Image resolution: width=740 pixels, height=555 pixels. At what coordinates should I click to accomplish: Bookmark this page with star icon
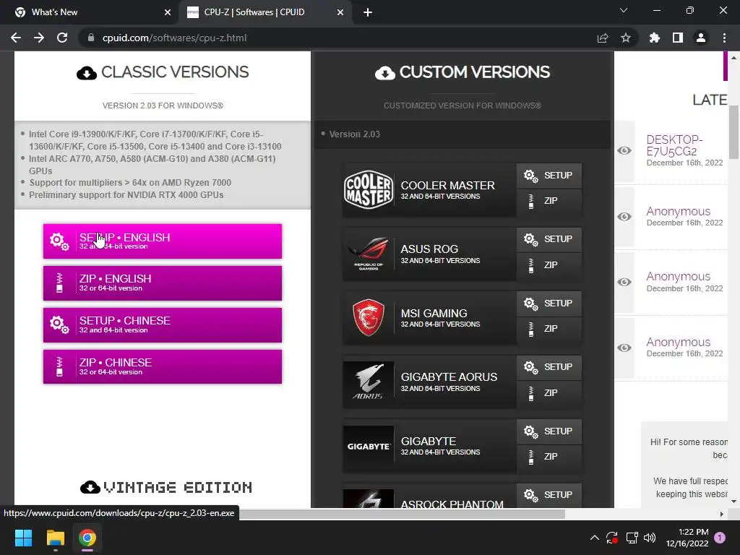(626, 38)
